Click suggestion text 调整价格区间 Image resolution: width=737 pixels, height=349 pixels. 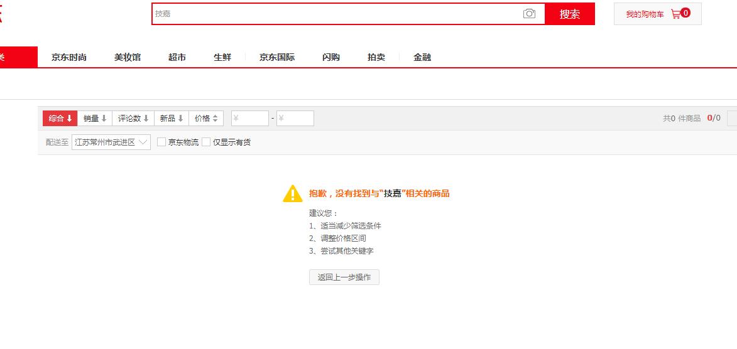(x=343, y=239)
